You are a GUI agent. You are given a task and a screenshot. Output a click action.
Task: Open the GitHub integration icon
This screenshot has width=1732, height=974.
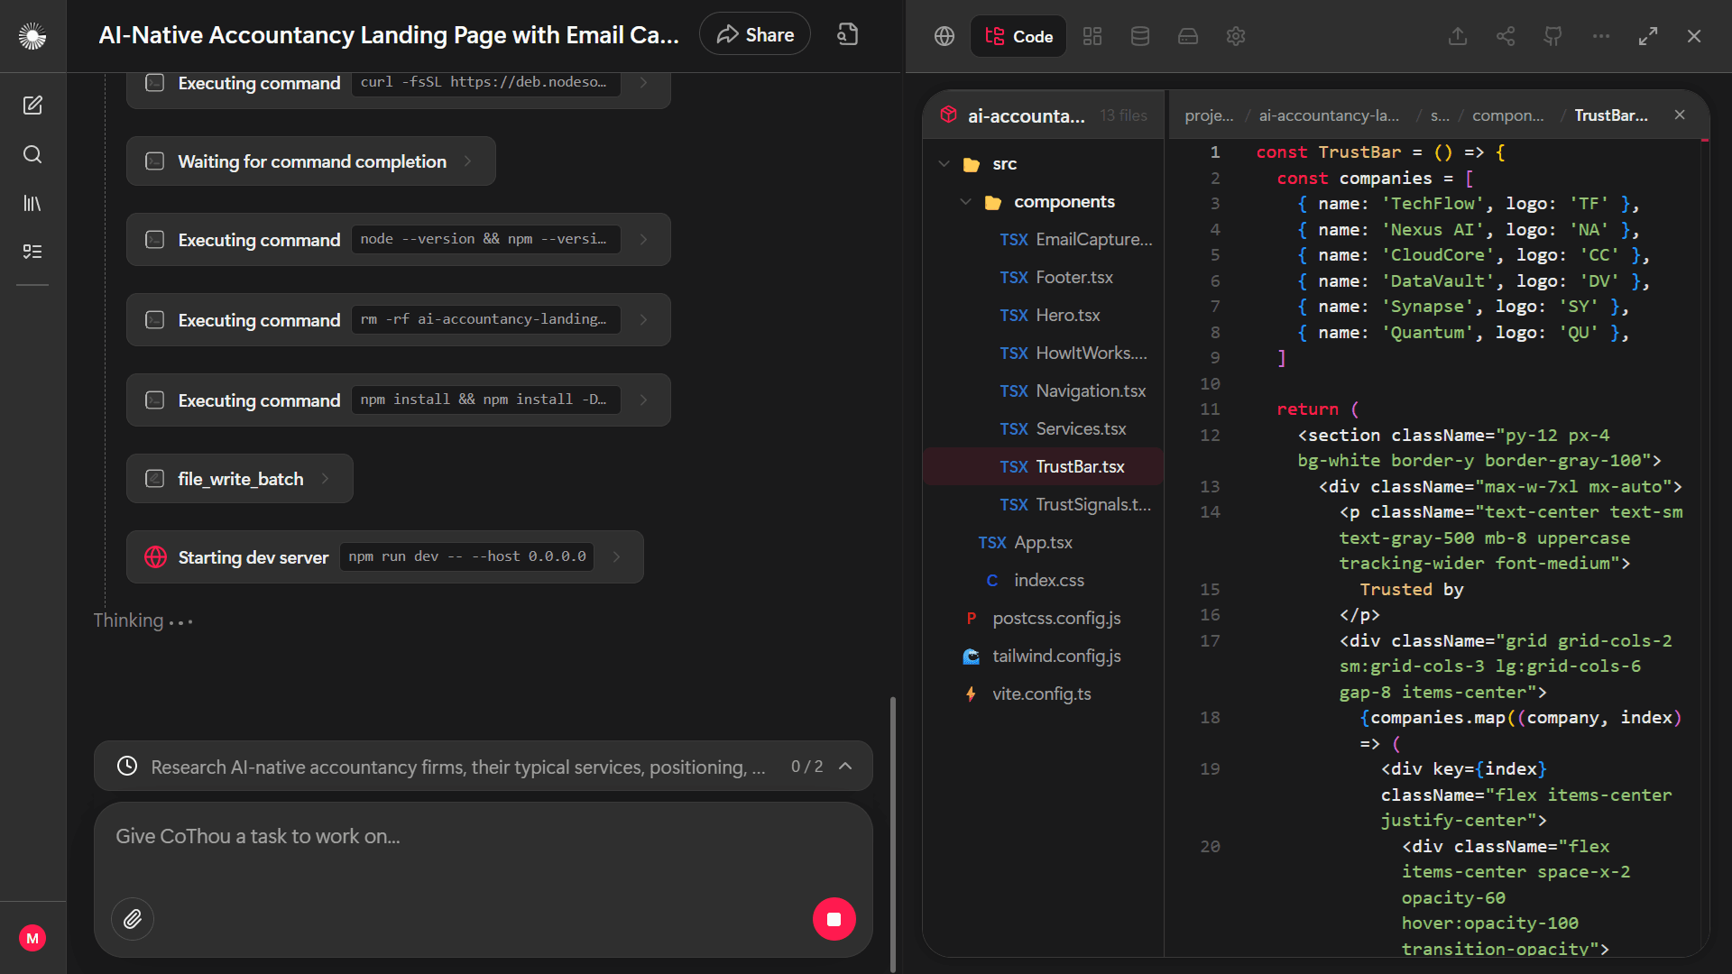(1552, 36)
